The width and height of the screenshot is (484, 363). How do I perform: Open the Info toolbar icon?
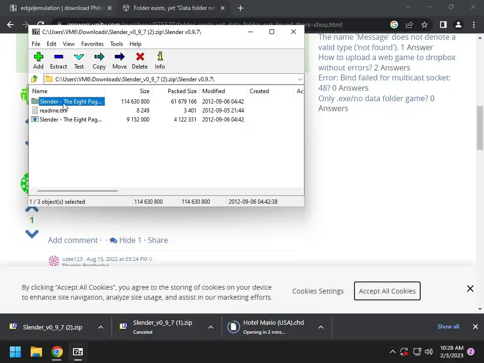pos(160,60)
